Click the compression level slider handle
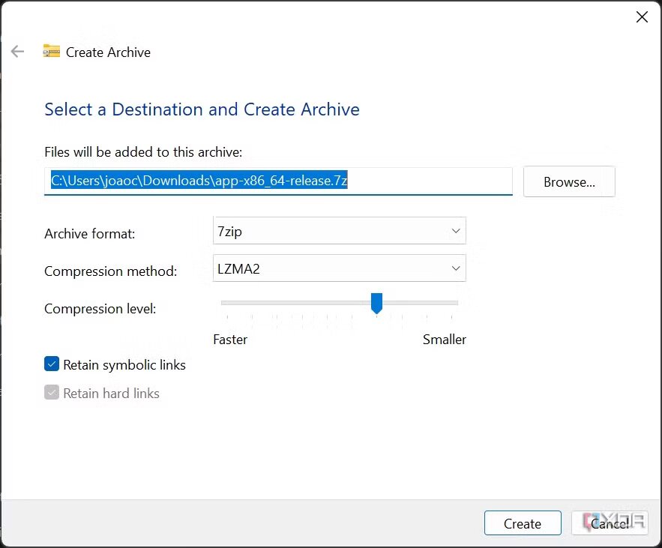Image resolution: width=662 pixels, height=548 pixels. coord(376,303)
